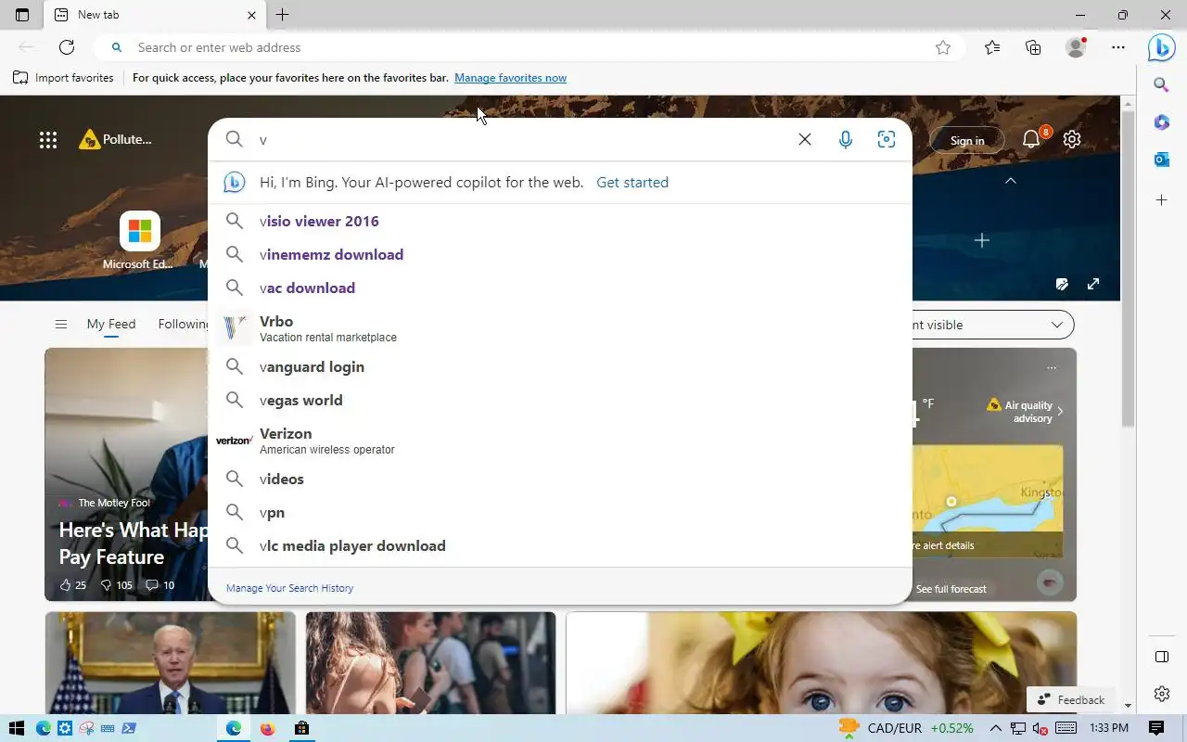Click the Feedback button
This screenshot has height=742, width=1187.
point(1071,699)
